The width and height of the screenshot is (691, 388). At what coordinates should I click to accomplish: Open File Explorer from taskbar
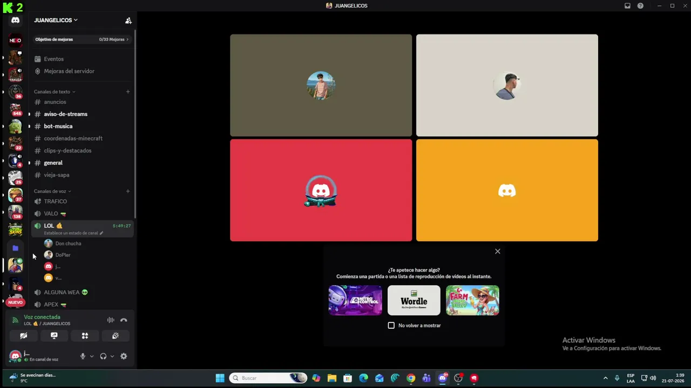pos(331,378)
